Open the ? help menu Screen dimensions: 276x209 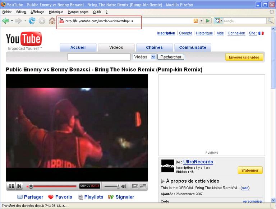[106, 12]
